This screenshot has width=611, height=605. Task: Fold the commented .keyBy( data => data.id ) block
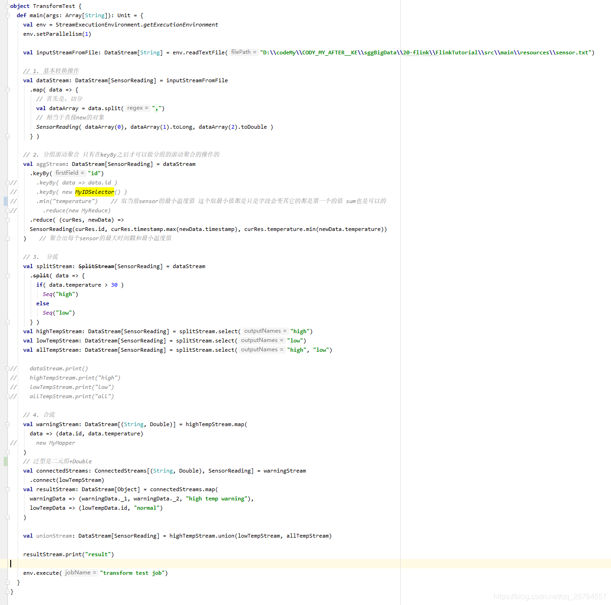click(7, 183)
